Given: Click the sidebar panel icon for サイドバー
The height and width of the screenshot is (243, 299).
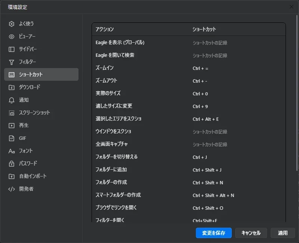Looking at the screenshot, I should [12, 49].
